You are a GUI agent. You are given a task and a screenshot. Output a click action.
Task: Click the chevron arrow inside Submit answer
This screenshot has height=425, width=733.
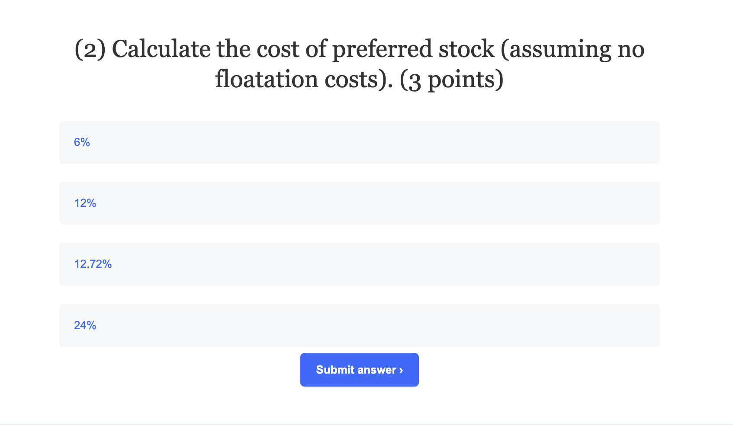(x=400, y=370)
